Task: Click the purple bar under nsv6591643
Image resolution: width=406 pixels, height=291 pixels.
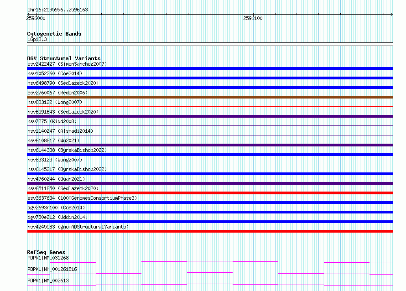Action: [210, 116]
